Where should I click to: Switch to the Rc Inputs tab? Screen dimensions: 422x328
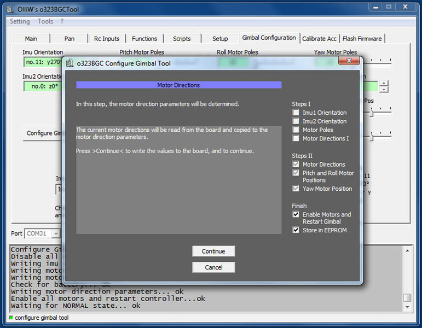point(106,39)
